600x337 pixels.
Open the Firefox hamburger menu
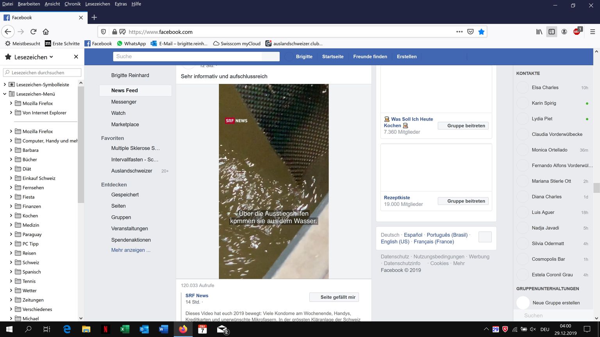[592, 32]
